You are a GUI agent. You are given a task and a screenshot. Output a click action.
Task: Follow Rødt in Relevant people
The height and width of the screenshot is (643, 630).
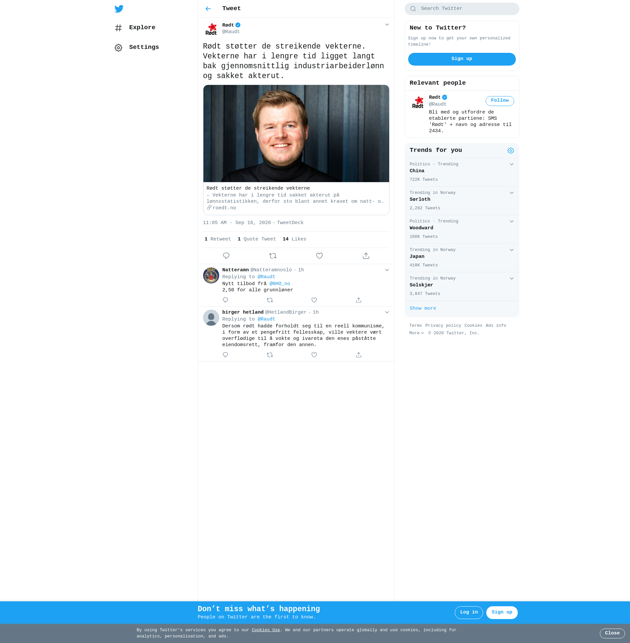(500, 101)
